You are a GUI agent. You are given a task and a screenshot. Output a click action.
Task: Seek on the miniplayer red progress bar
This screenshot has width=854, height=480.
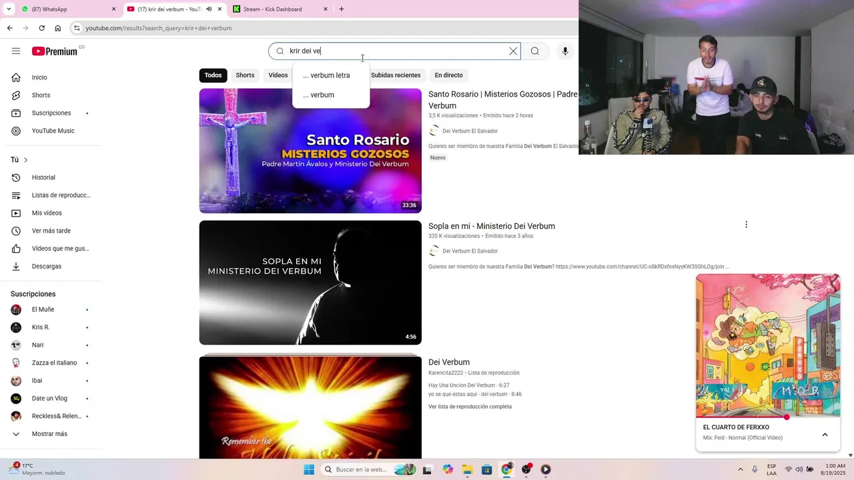pyautogui.click(x=768, y=417)
